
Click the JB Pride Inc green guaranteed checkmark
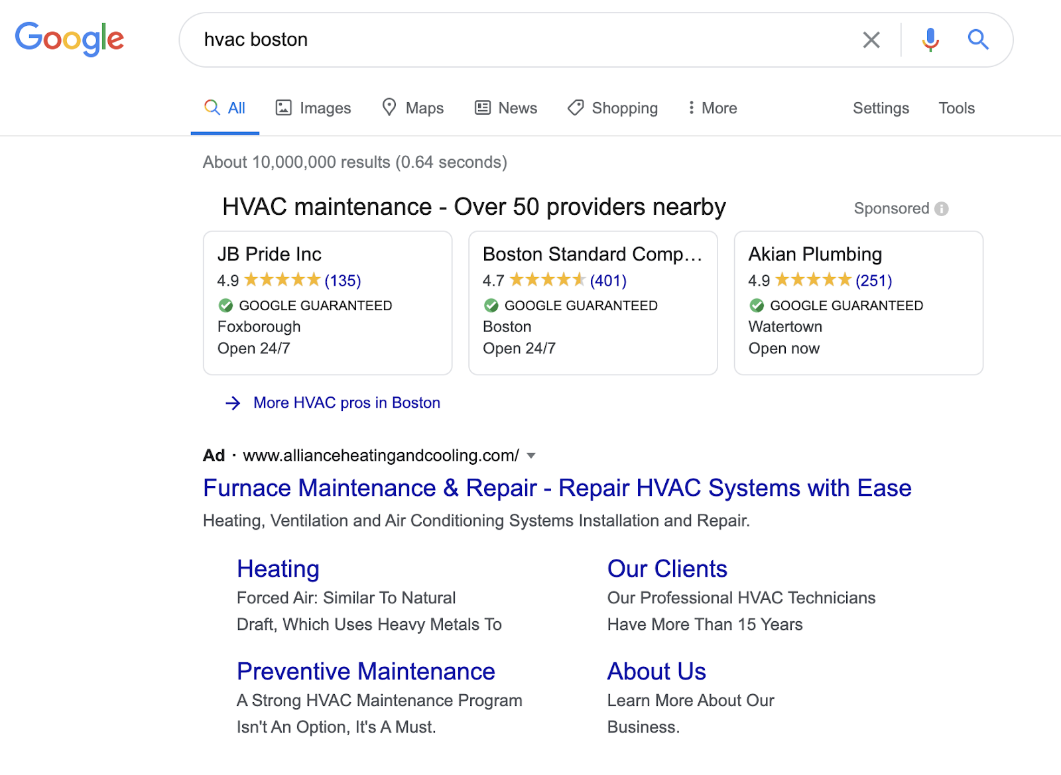pos(225,306)
